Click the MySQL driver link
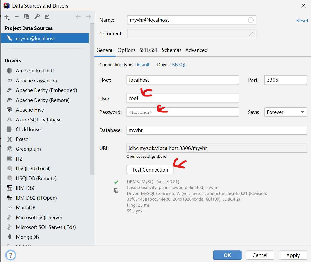The height and width of the screenshot is (262, 311). pos(179,65)
